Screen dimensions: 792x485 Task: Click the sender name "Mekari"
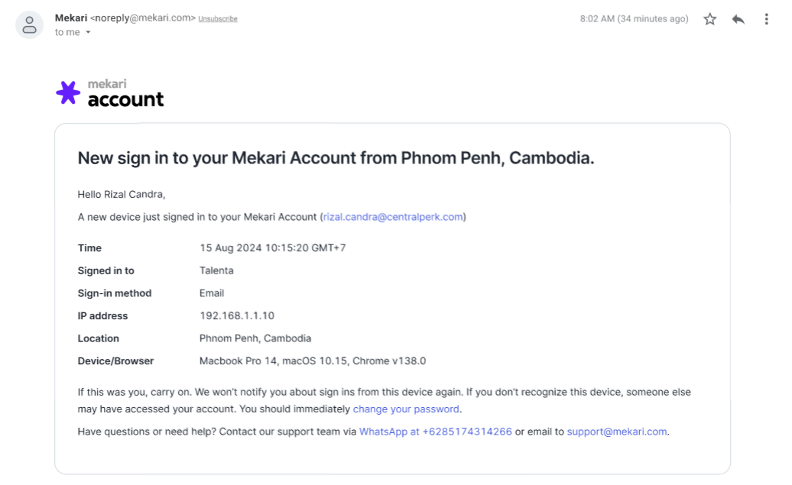coord(70,18)
